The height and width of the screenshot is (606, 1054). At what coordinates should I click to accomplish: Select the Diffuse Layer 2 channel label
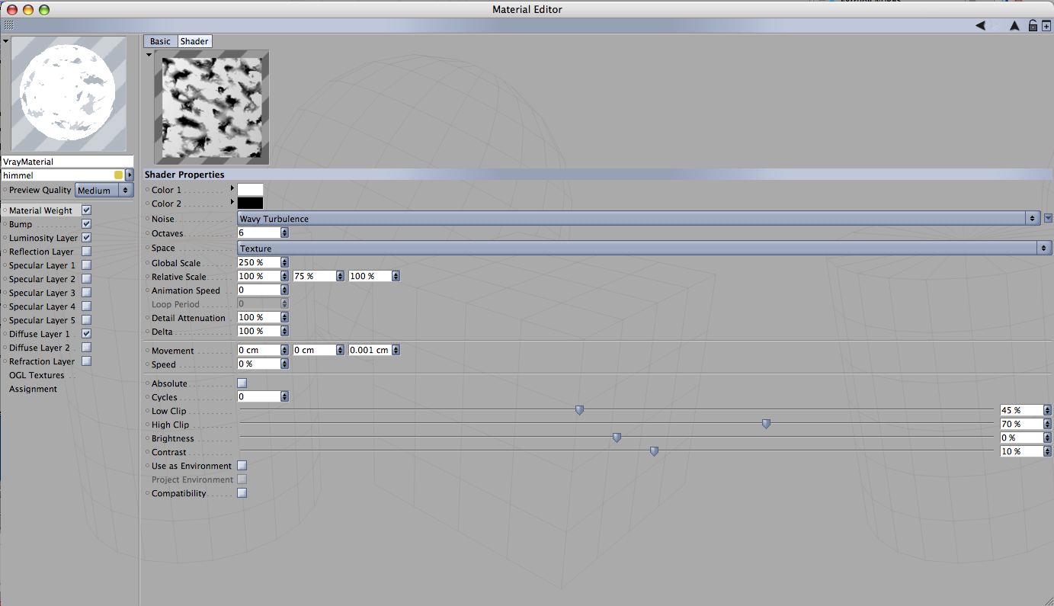(40, 348)
